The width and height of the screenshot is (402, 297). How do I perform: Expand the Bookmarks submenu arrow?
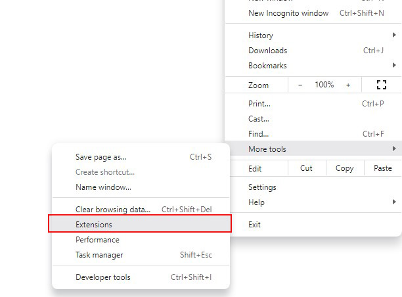point(394,65)
